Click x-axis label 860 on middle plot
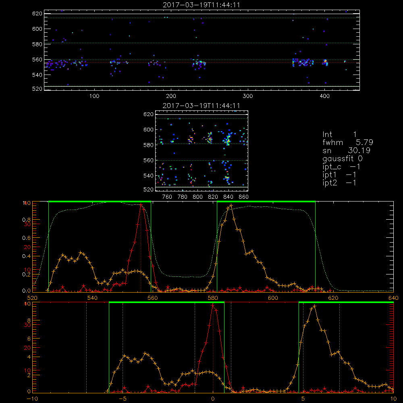 [244, 197]
